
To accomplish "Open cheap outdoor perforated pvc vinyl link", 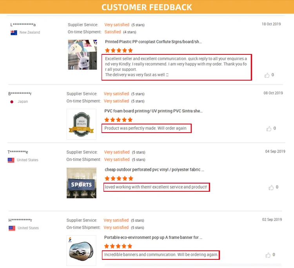I will pyautogui.click(x=154, y=170).
